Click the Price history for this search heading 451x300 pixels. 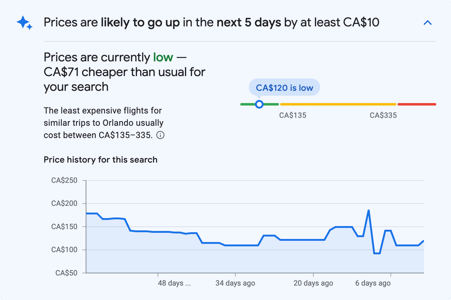coord(100,160)
